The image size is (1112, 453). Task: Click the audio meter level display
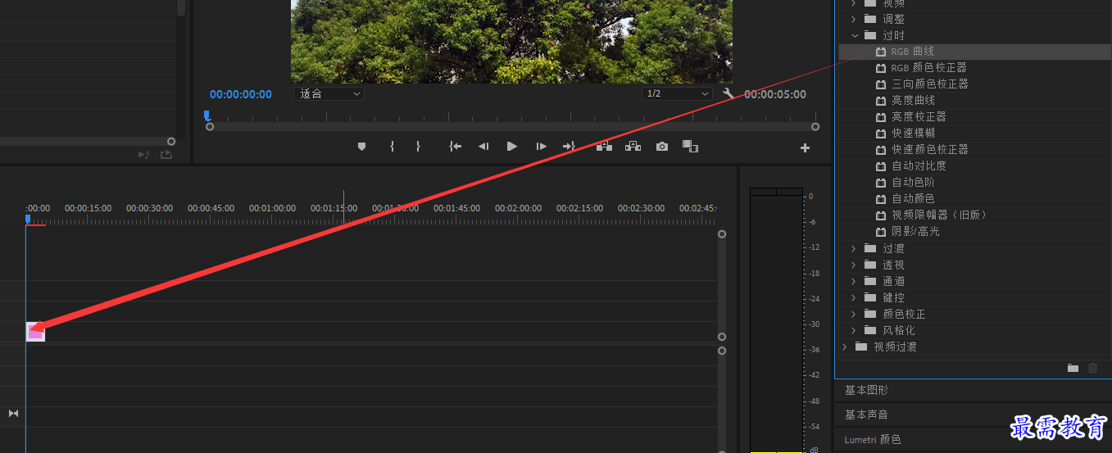(x=776, y=319)
